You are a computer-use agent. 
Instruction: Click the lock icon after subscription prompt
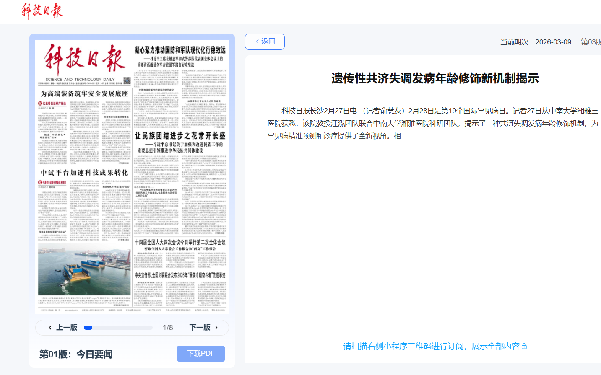tap(524, 347)
